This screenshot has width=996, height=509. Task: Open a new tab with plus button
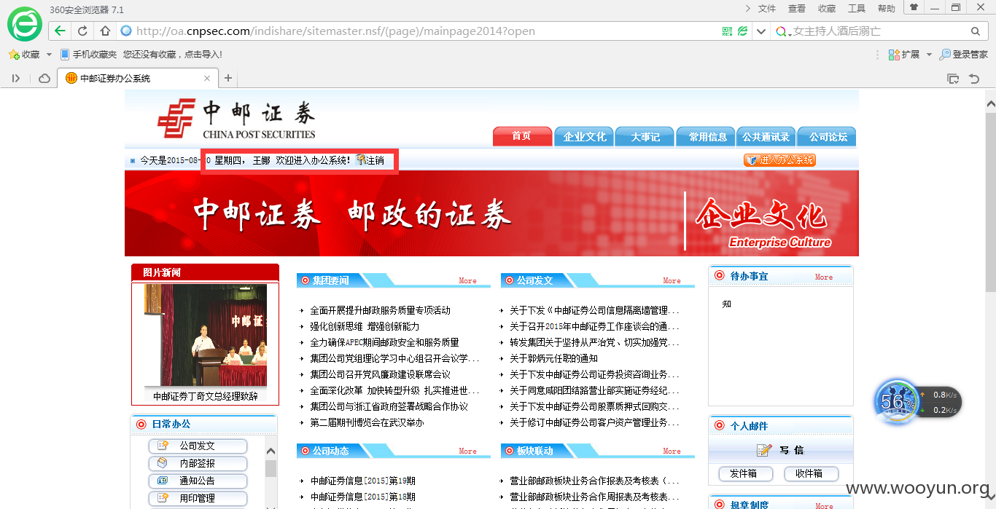227,78
